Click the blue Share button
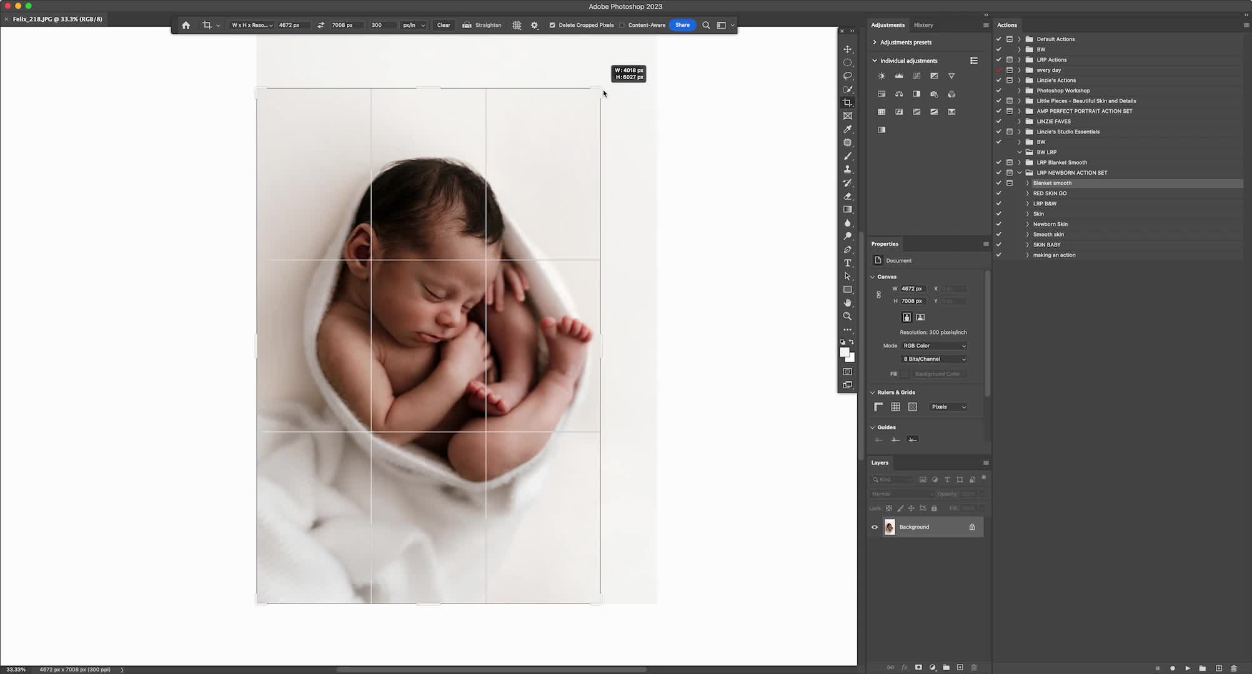 coord(682,25)
